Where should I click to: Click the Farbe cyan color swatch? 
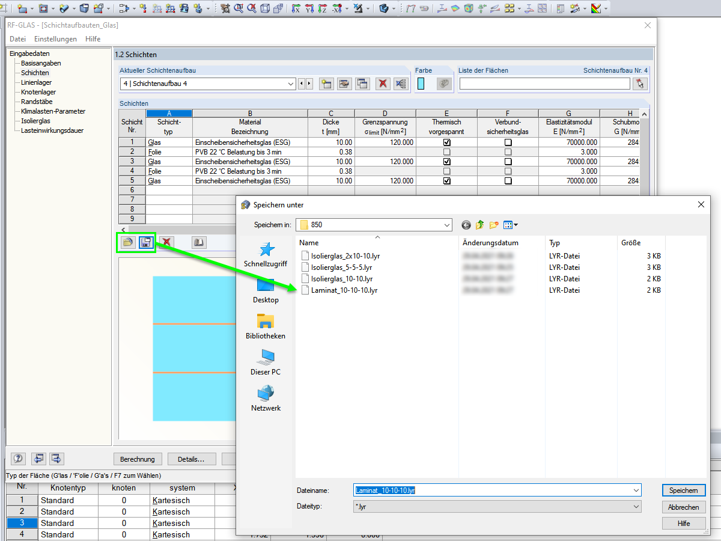tap(421, 84)
